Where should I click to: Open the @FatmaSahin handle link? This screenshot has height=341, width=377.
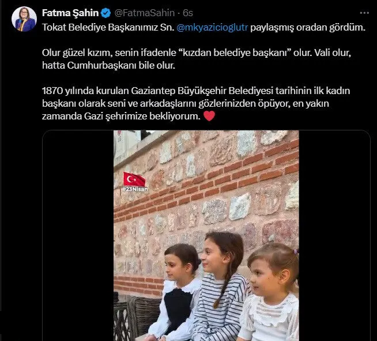click(145, 13)
